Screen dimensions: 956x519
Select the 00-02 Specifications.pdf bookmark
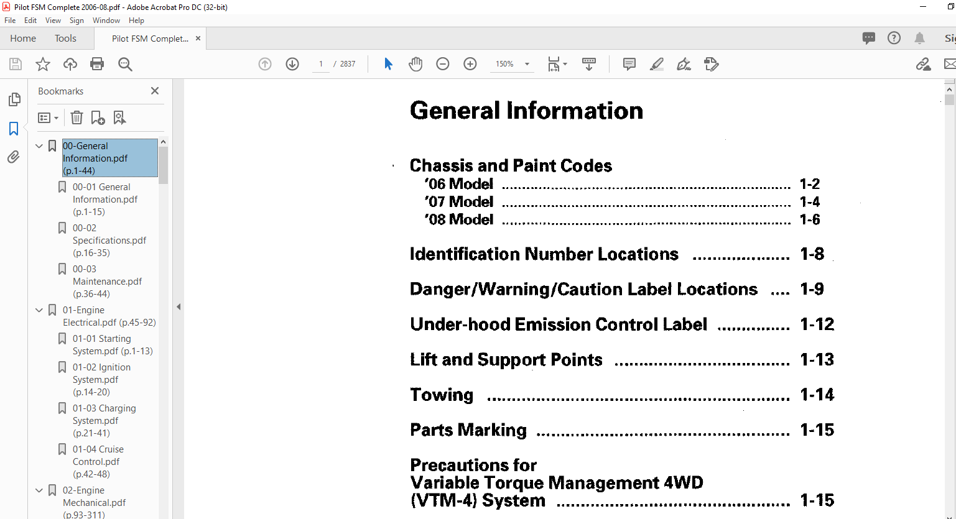[x=109, y=241]
